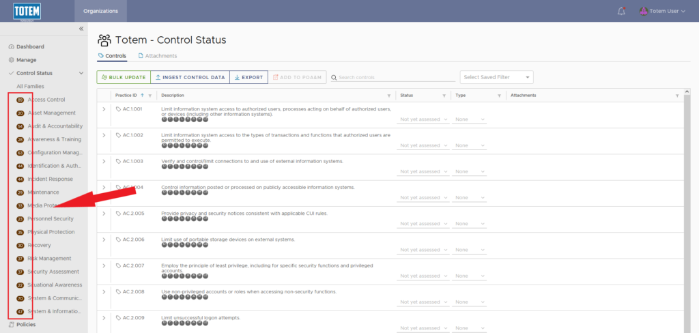Click the Asset Management count badge
The height and width of the screenshot is (333, 699).
click(20, 113)
